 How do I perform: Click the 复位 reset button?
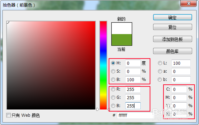(172, 27)
